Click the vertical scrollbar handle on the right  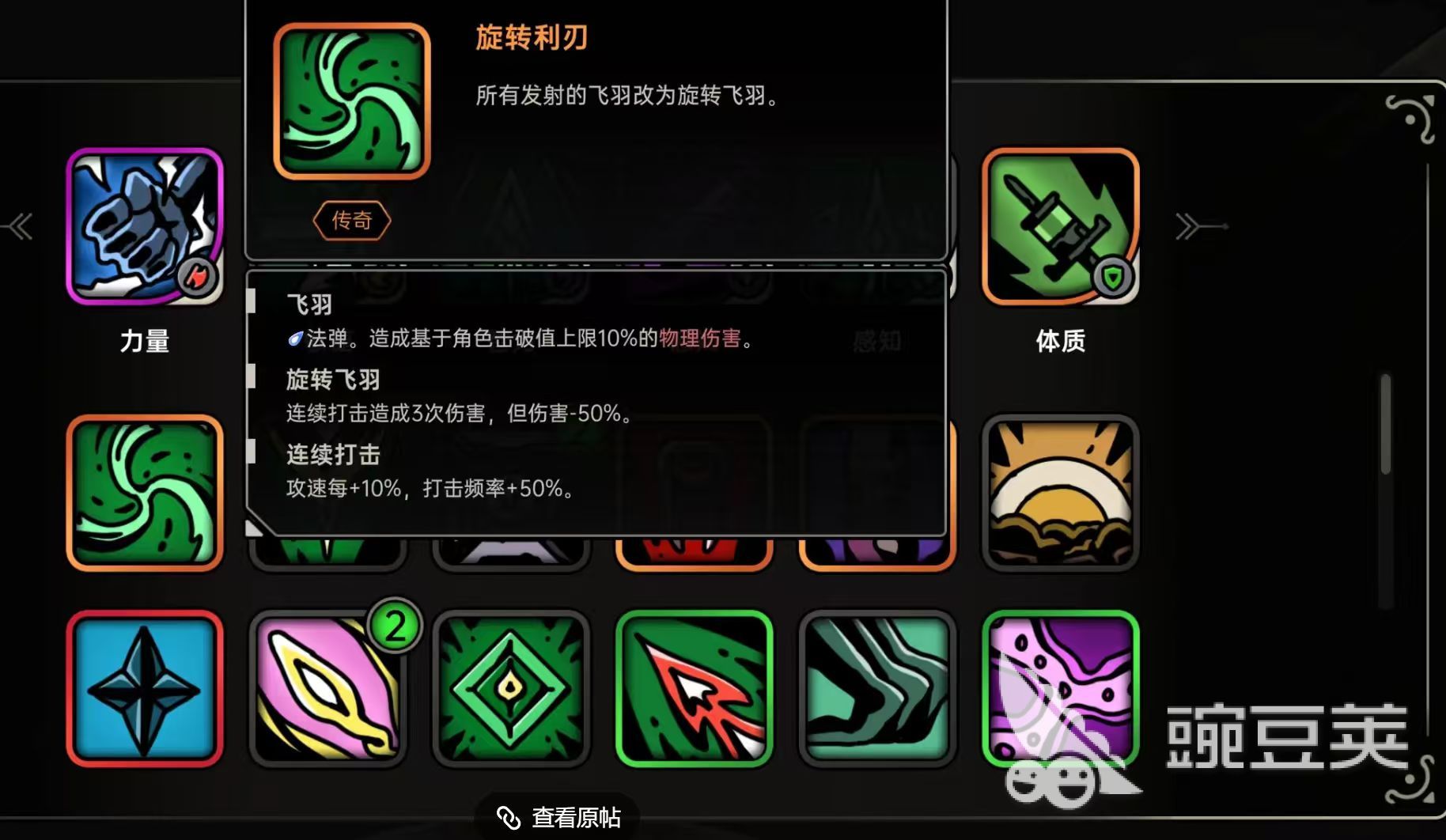1385,425
